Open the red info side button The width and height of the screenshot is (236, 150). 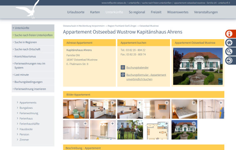(x=231, y=34)
